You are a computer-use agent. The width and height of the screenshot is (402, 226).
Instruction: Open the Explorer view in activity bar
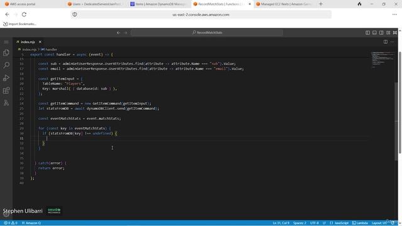coord(6,53)
